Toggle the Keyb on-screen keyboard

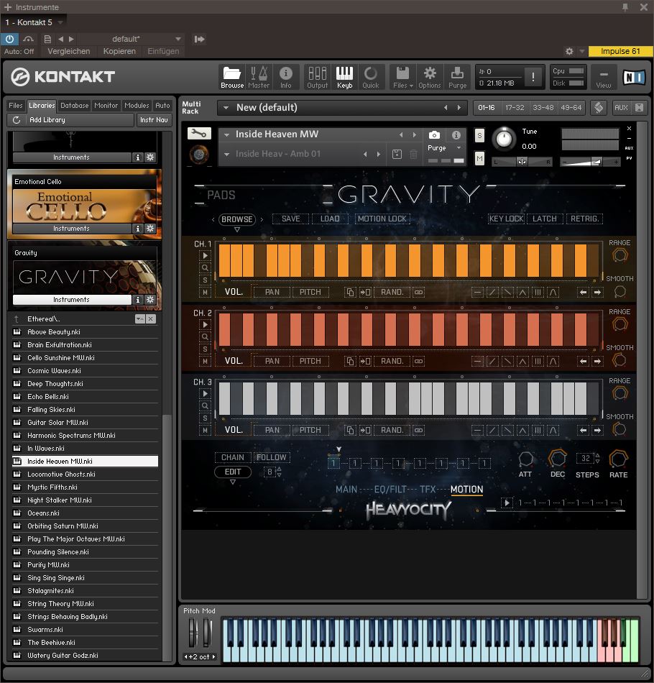344,77
